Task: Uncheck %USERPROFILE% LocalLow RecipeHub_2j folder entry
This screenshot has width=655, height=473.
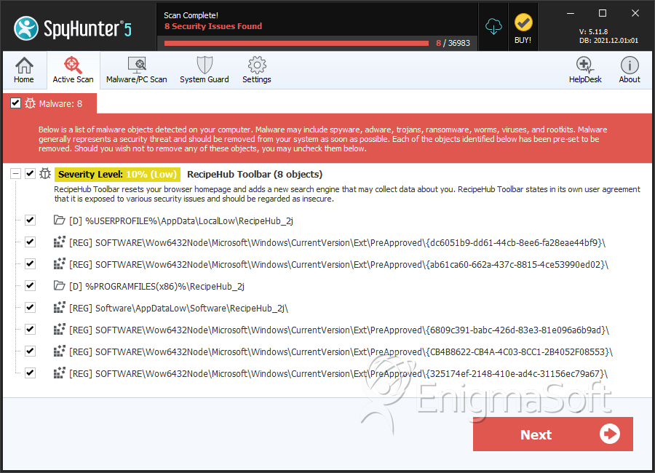Action: pyautogui.click(x=30, y=220)
